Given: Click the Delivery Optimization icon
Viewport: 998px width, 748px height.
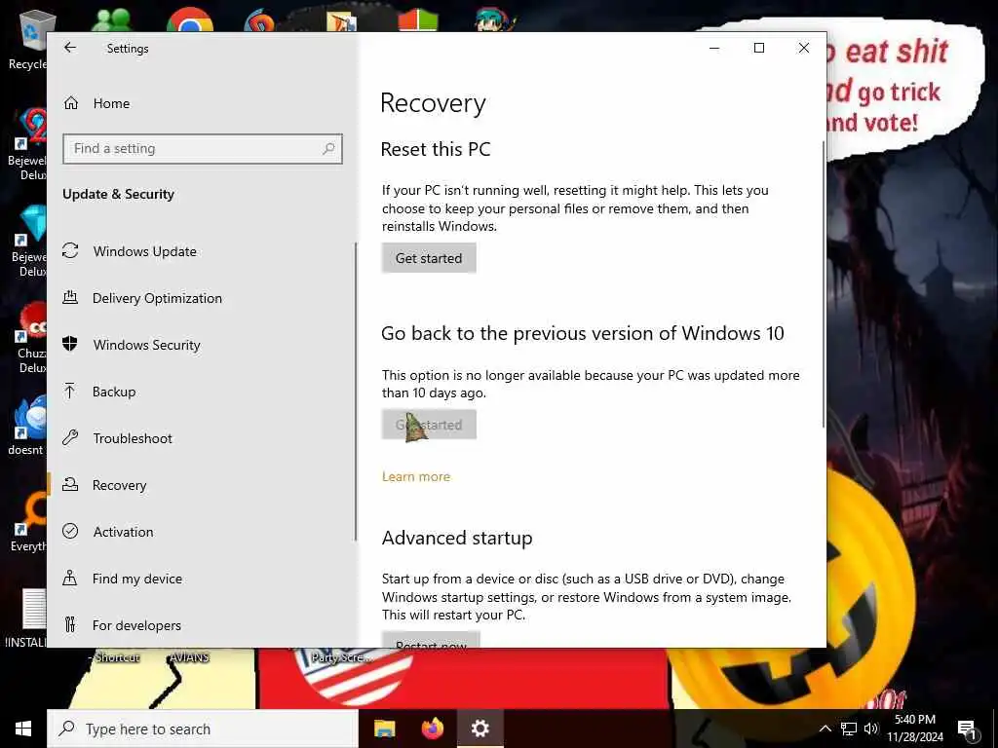Looking at the screenshot, I should [70, 297].
